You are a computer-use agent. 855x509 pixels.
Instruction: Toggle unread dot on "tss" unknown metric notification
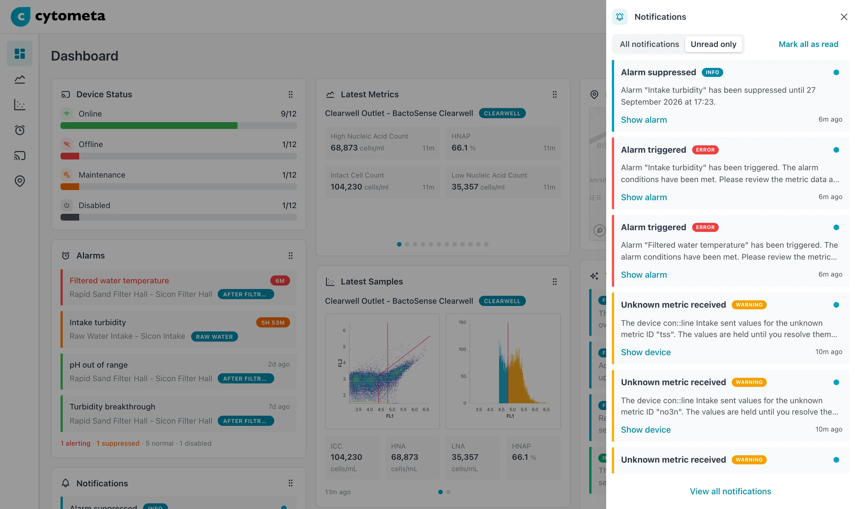(x=836, y=305)
